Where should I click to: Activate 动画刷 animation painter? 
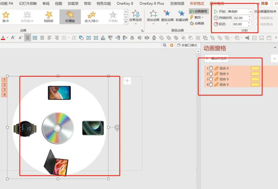click(197, 23)
